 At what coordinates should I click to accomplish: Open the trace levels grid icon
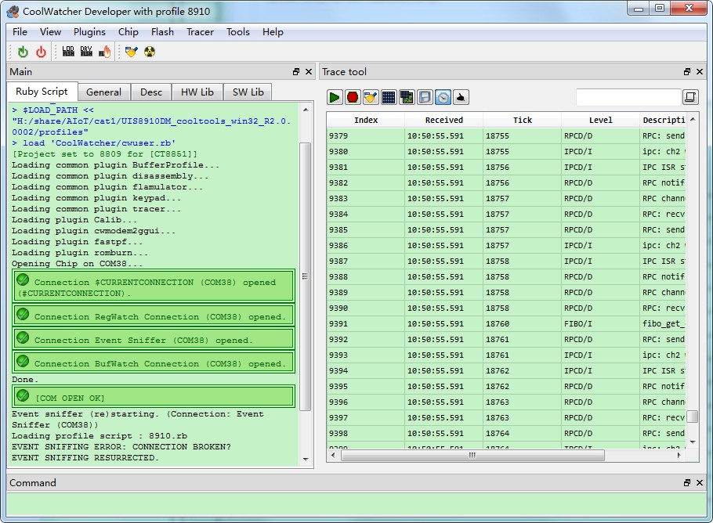click(x=389, y=97)
